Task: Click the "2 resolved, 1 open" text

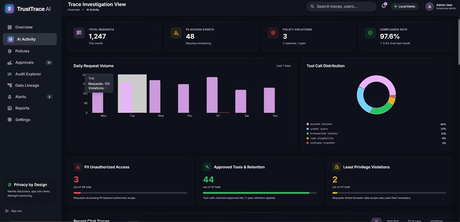Action: coord(294,43)
